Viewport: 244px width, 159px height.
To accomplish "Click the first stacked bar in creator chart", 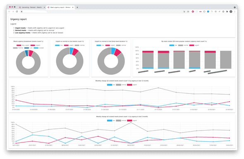I will point(148,60).
